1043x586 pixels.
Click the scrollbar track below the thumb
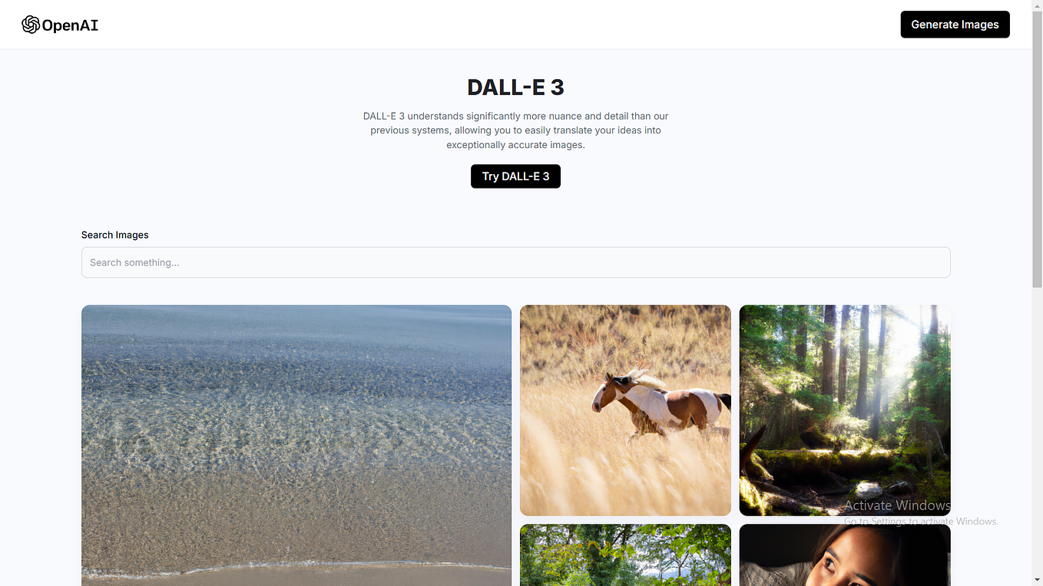(x=1037, y=430)
